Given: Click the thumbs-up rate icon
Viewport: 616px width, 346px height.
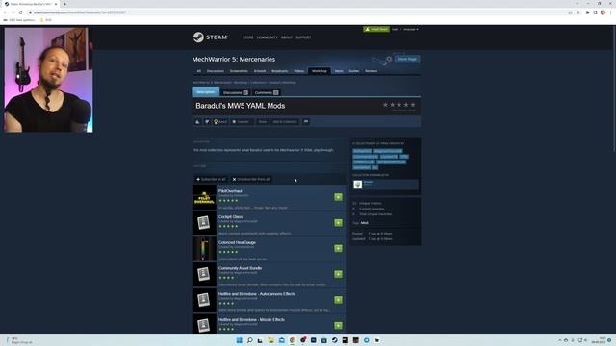Looking at the screenshot, I should [197, 122].
